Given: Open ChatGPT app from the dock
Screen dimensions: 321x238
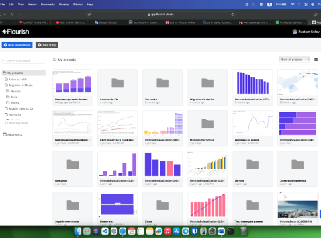Looking at the screenshot, I should click(x=114, y=231).
